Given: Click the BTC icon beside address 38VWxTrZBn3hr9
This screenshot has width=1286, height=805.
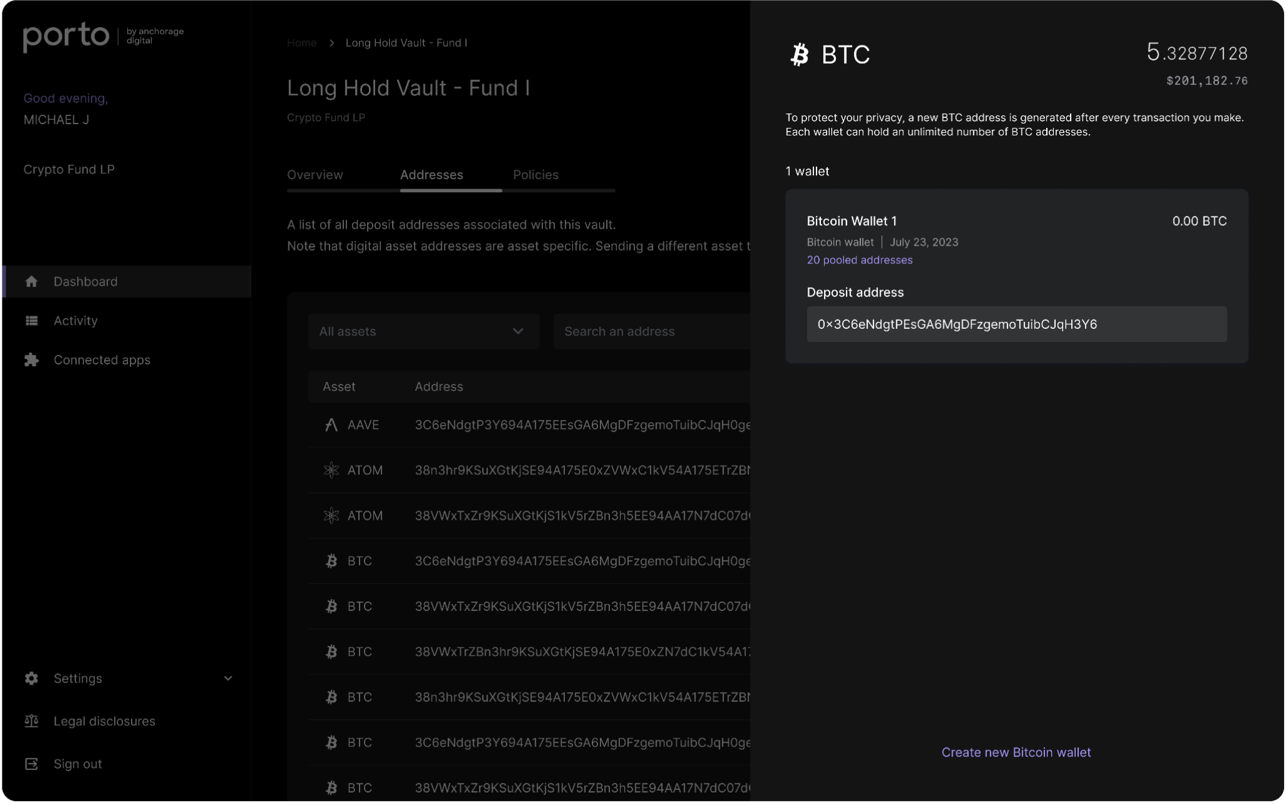Looking at the screenshot, I should click(331, 652).
